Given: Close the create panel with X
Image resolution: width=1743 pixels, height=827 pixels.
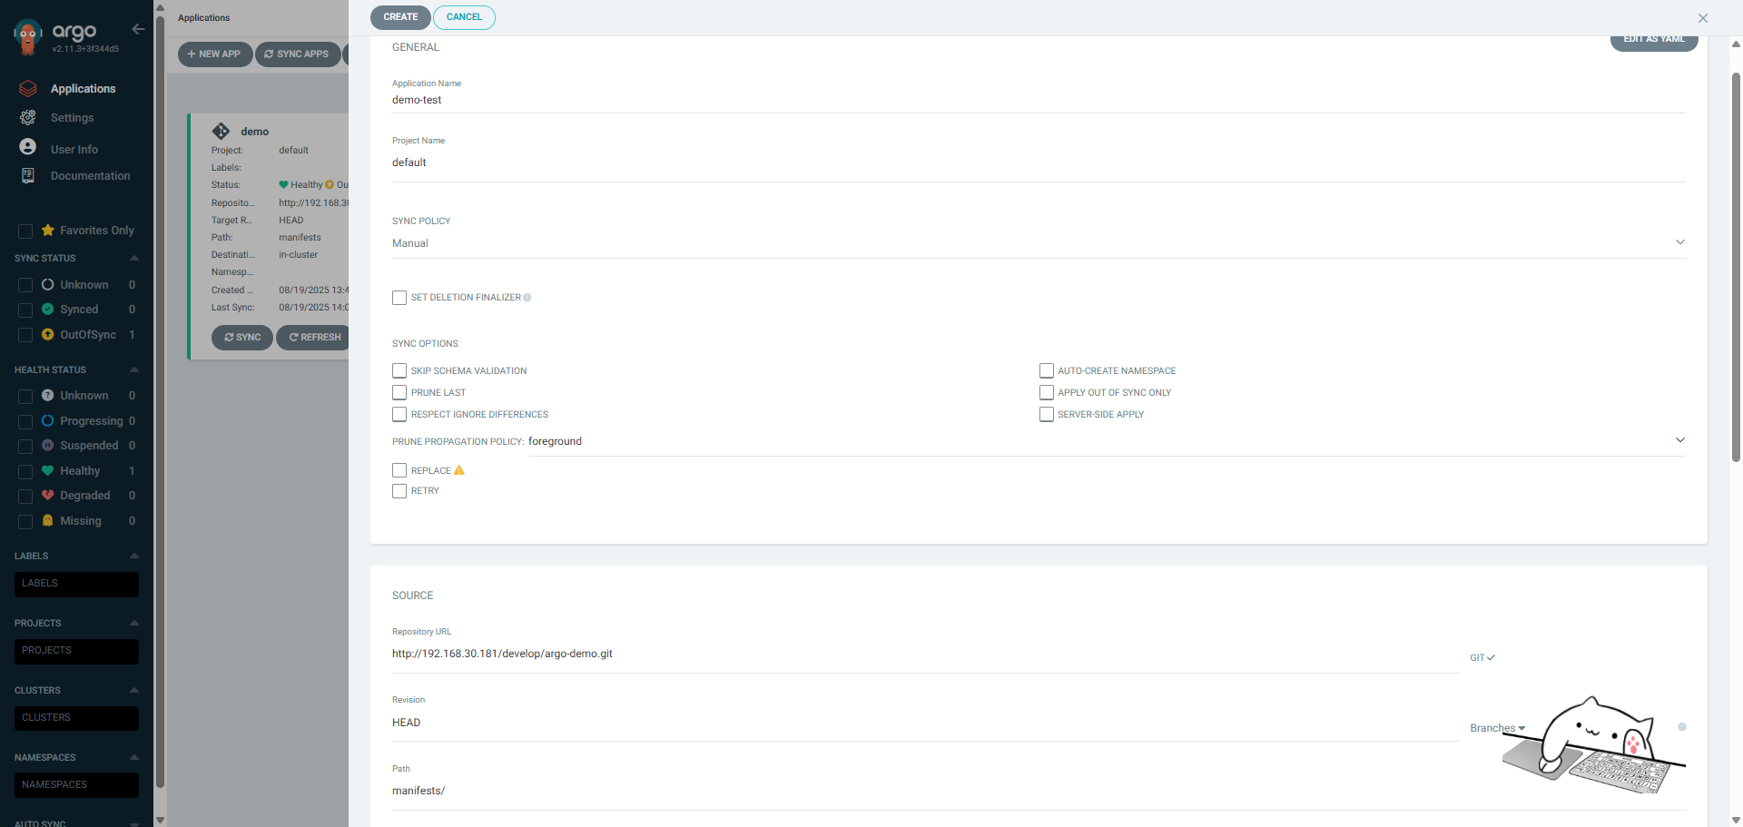Looking at the screenshot, I should [x=1703, y=18].
